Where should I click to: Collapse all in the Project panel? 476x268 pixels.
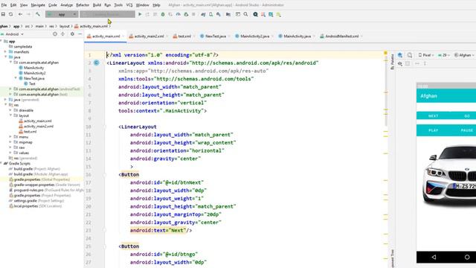[62, 34]
